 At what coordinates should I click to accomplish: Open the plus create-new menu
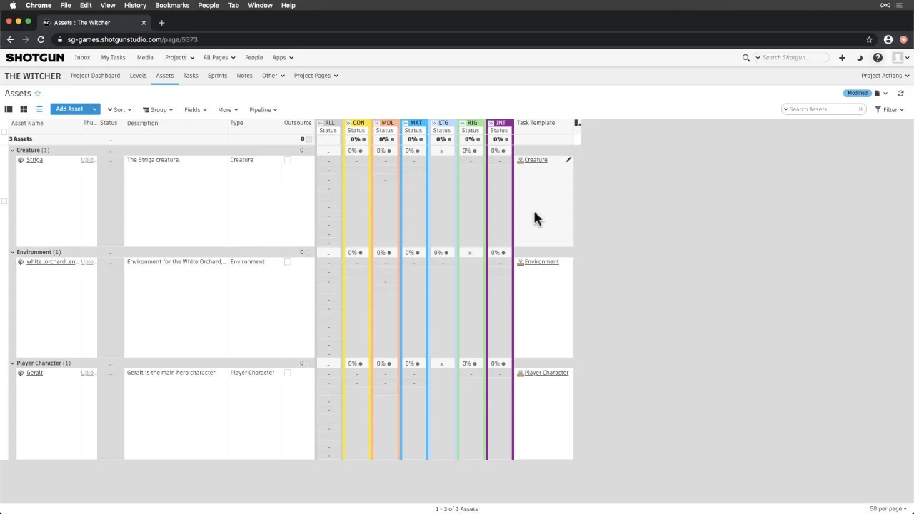842,58
